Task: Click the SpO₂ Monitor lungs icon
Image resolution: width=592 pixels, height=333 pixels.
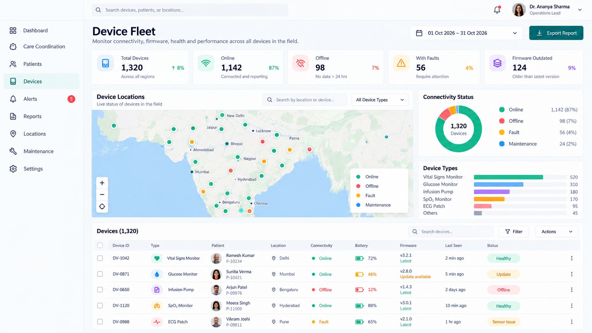Action: [x=156, y=306]
